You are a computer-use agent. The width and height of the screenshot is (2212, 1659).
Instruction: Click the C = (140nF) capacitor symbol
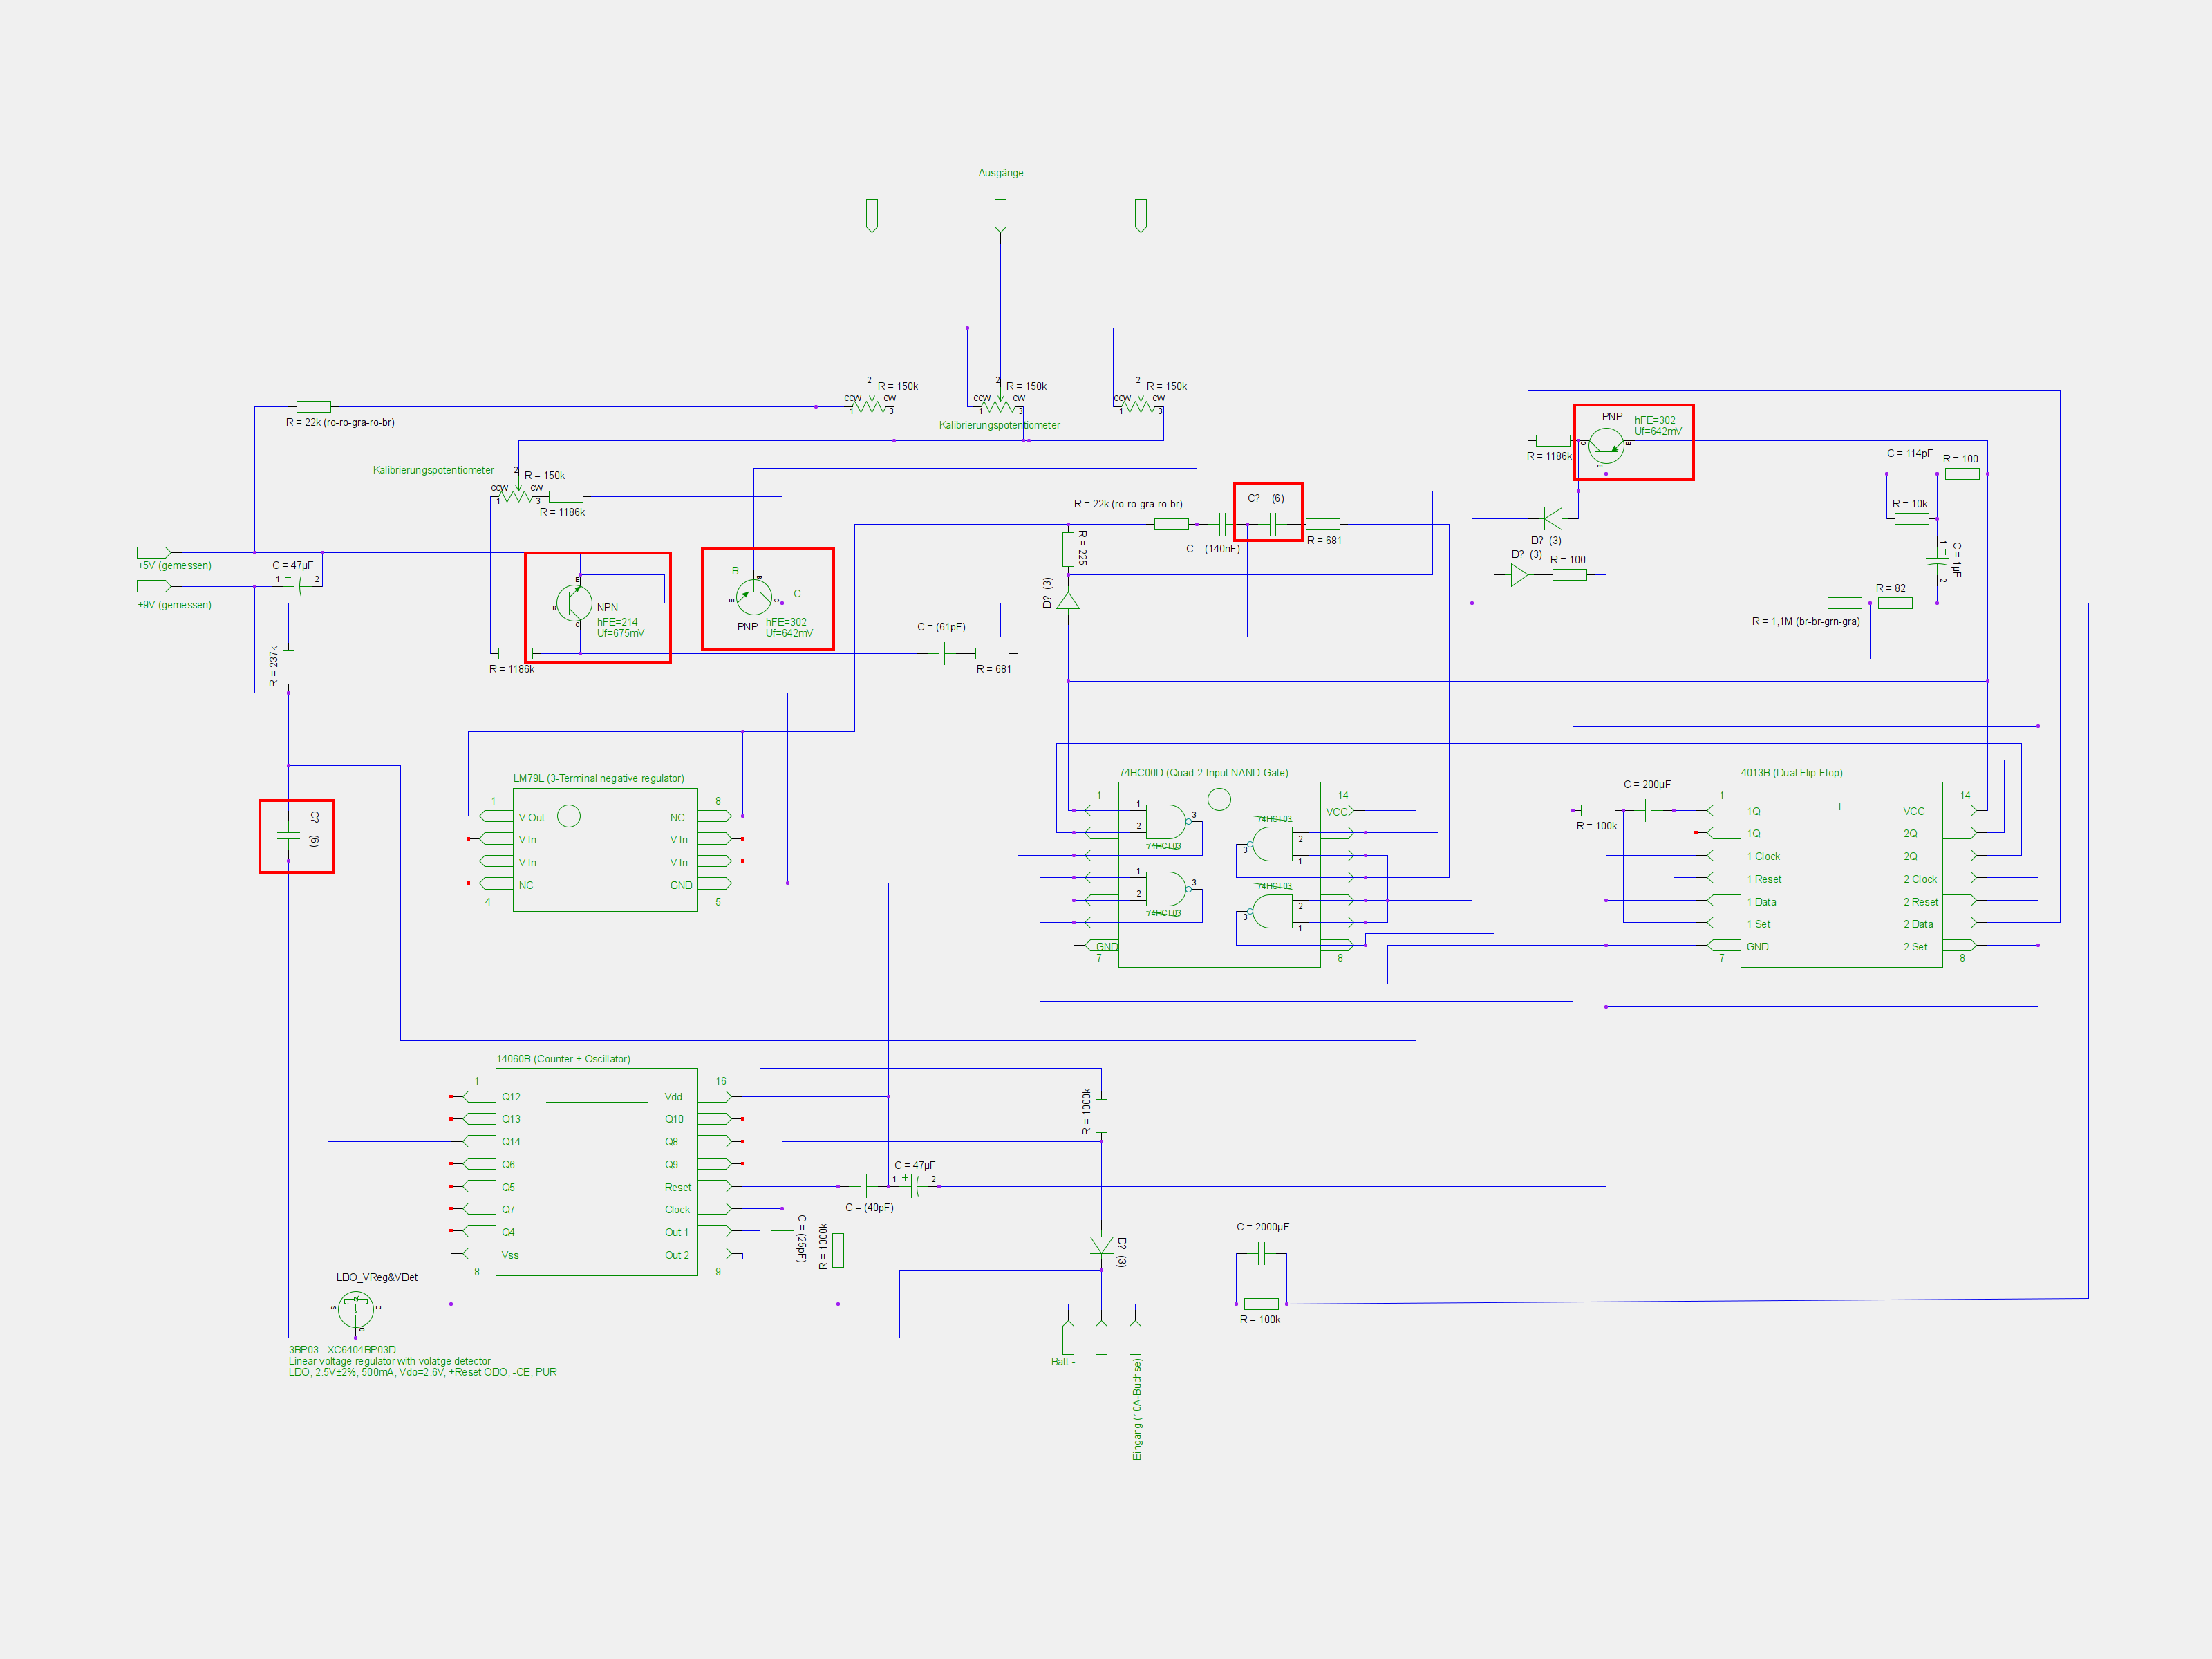(1223, 524)
